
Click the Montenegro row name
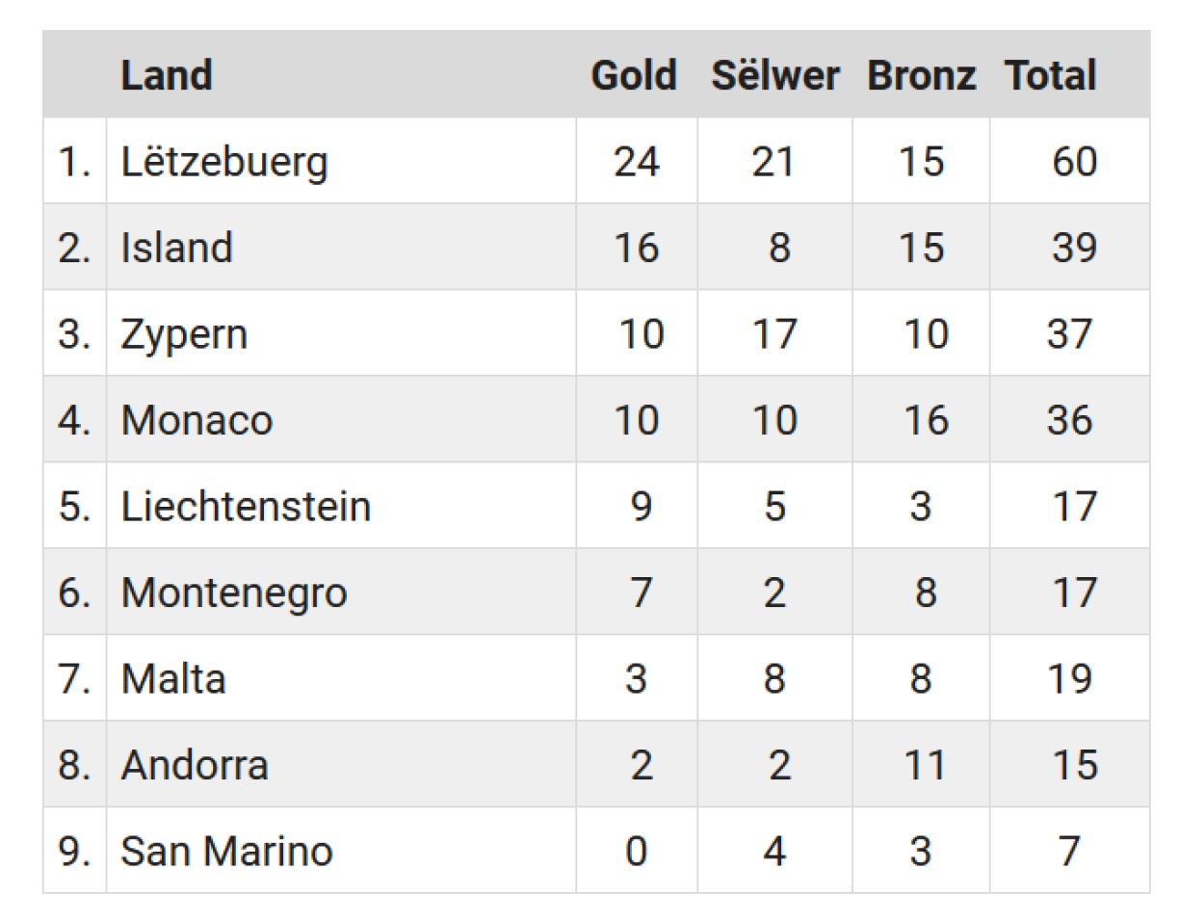tap(234, 593)
